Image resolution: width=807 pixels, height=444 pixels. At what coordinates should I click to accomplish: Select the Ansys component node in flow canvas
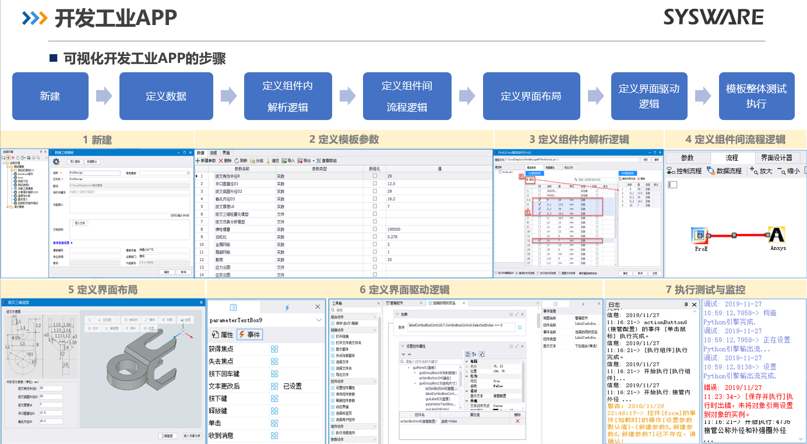pos(776,235)
